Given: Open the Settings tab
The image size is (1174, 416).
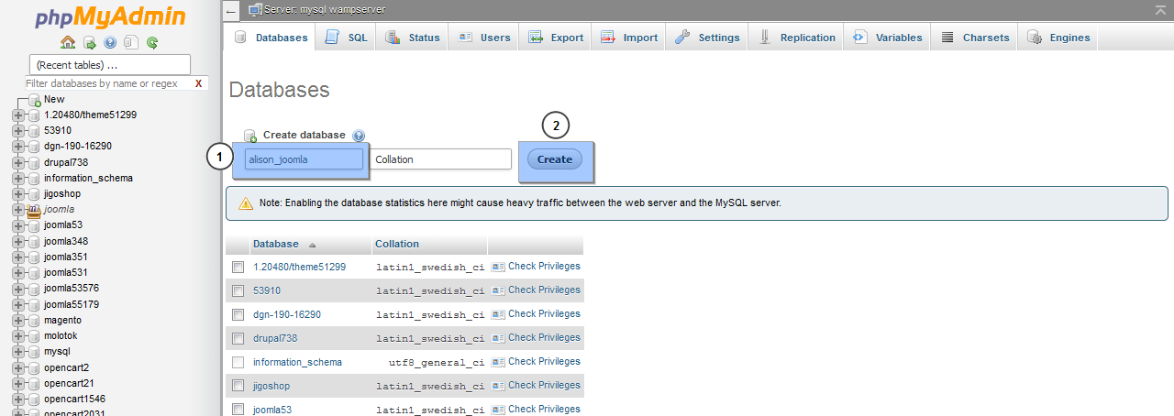Looking at the screenshot, I should (x=707, y=38).
